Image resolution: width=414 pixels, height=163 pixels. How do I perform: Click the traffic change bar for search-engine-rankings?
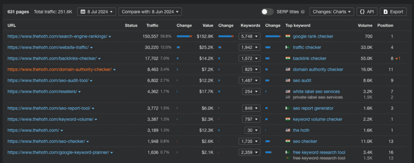185,36
